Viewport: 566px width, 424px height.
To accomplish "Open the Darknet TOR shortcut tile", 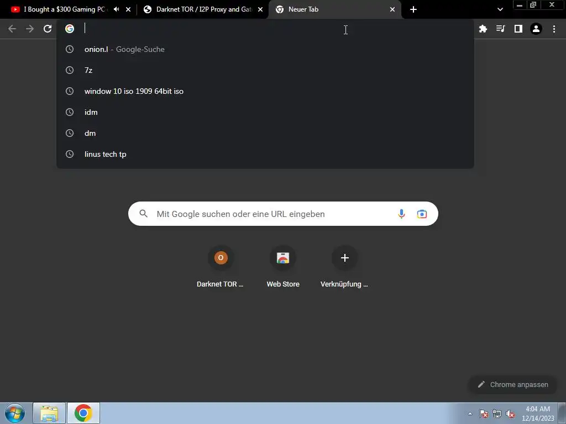I will pyautogui.click(x=221, y=267).
